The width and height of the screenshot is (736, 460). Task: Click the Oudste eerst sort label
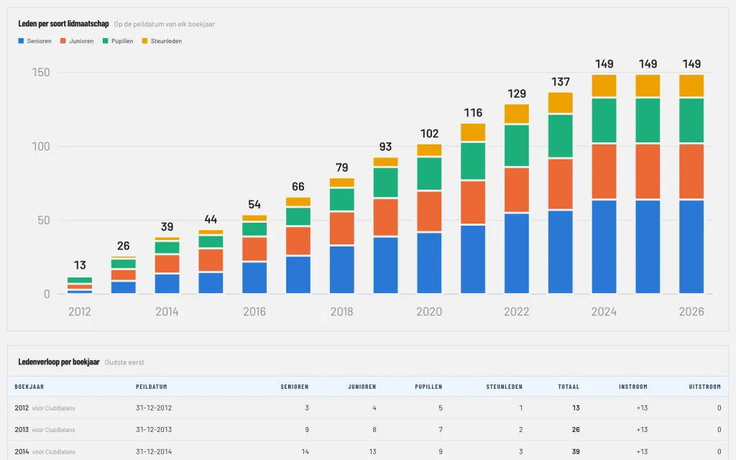tap(124, 362)
